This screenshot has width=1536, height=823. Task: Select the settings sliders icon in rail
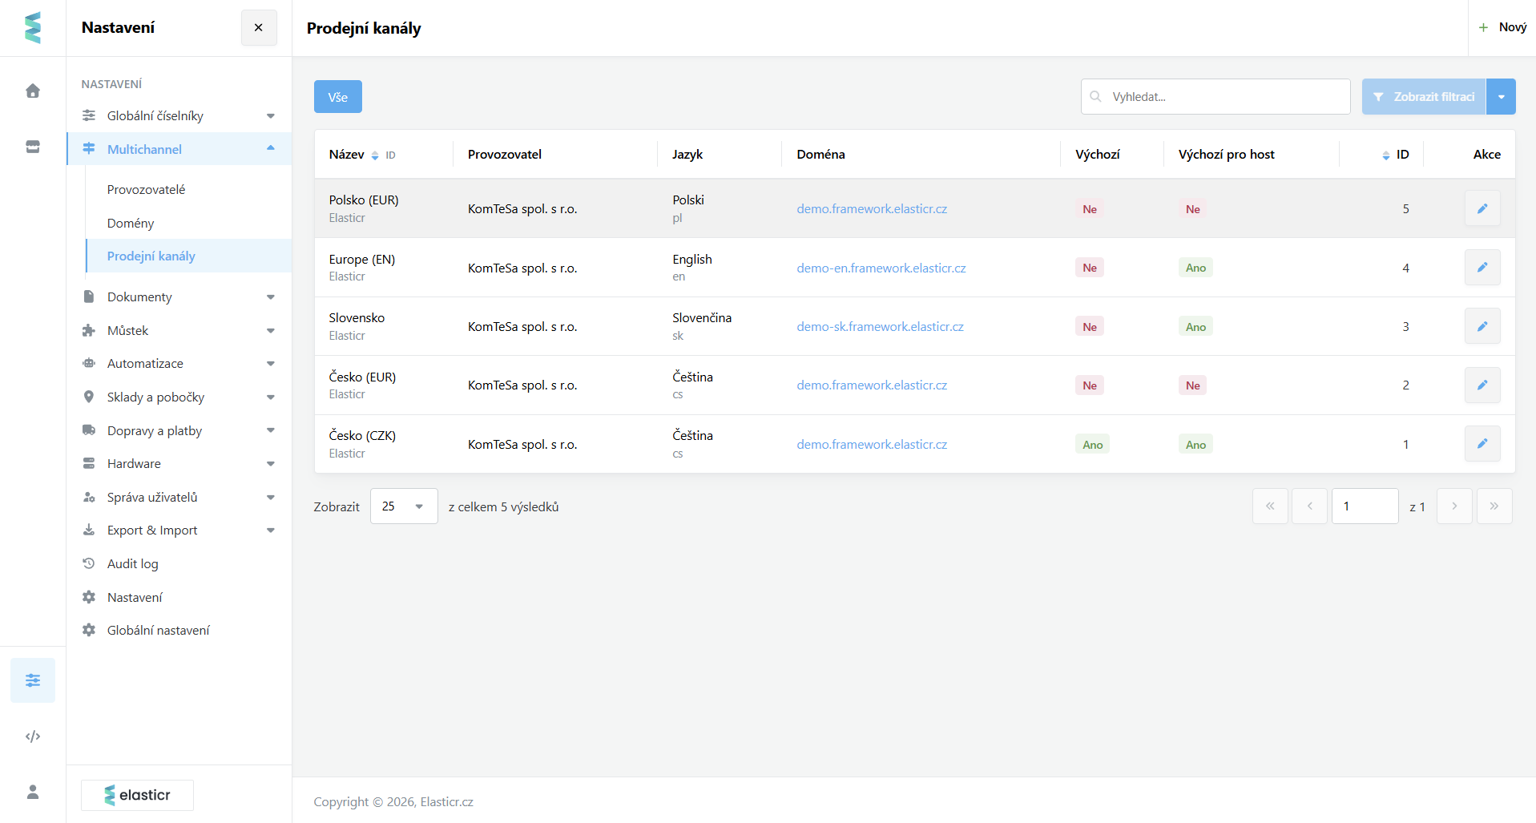(33, 680)
